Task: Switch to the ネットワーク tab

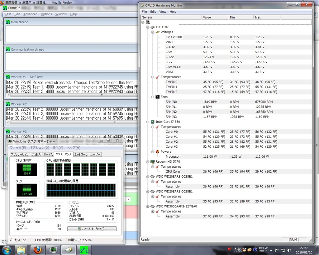Action: click(x=81, y=155)
